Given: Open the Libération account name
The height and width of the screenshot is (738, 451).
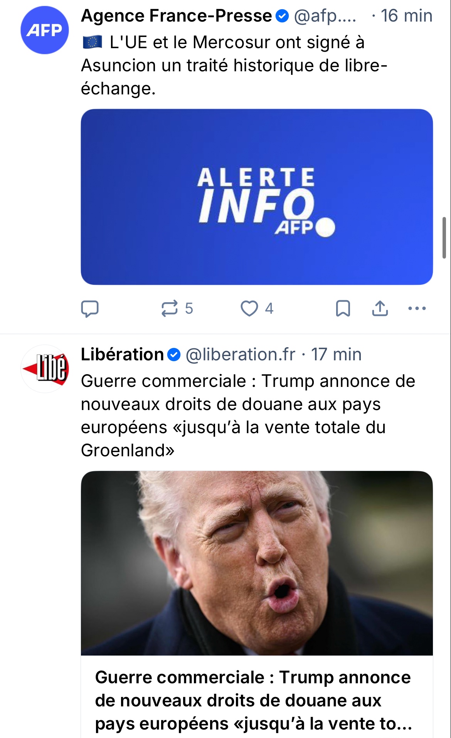Looking at the screenshot, I should [x=123, y=355].
